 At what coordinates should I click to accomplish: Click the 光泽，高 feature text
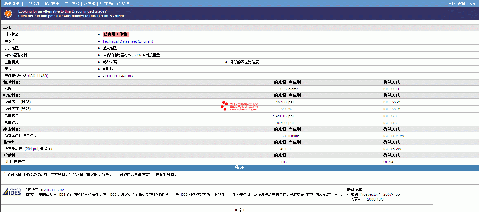(x=110, y=62)
